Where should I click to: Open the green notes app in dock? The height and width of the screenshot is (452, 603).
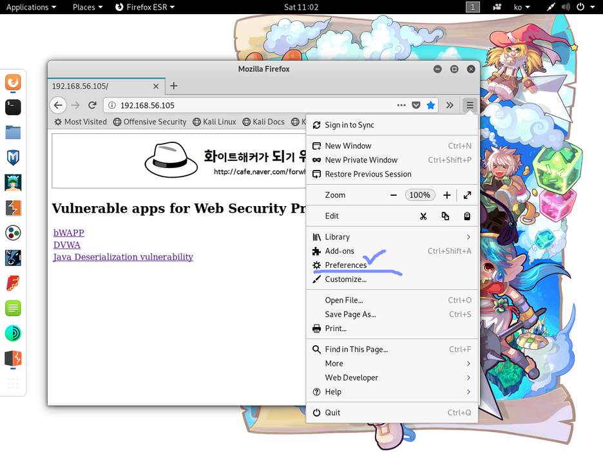coord(13,308)
